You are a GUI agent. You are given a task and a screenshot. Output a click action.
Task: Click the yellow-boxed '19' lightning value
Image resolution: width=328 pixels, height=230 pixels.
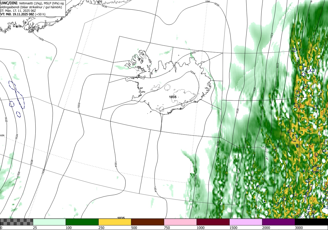tap(310, 214)
